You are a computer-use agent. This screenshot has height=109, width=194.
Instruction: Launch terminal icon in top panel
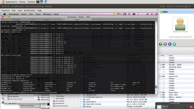[x=38, y=2]
